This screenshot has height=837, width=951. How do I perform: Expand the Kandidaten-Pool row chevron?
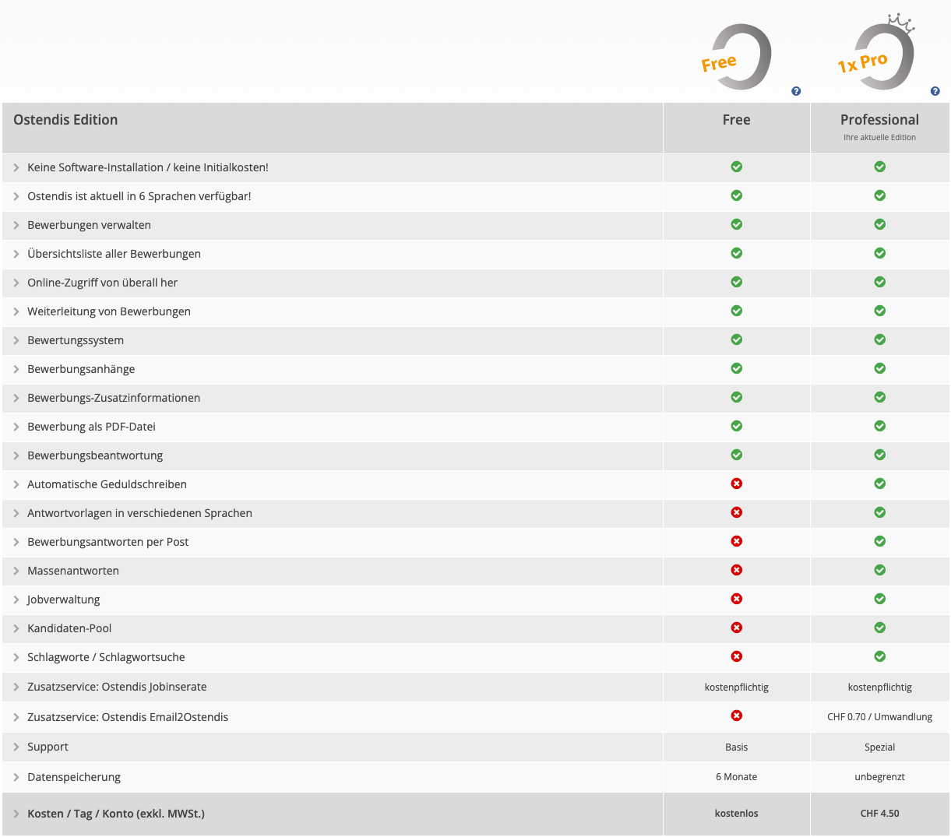(x=16, y=628)
